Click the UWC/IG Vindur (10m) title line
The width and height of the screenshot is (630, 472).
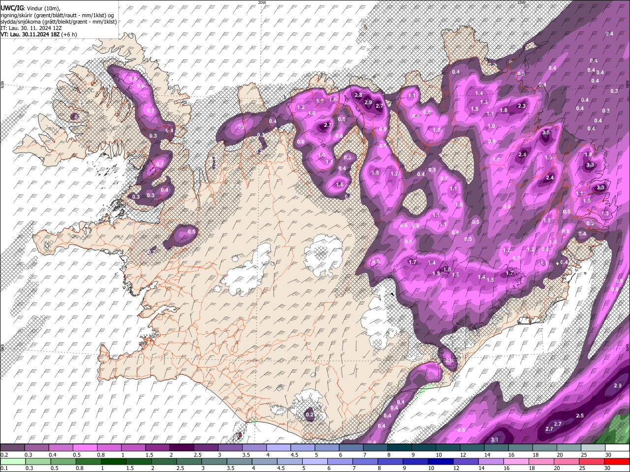pyautogui.click(x=30, y=8)
